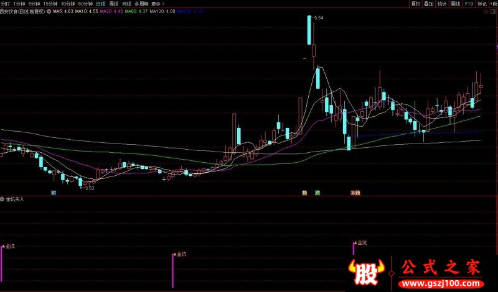Click the 标记 mark button
The width and height of the screenshot is (498, 292).
(x=482, y=4)
